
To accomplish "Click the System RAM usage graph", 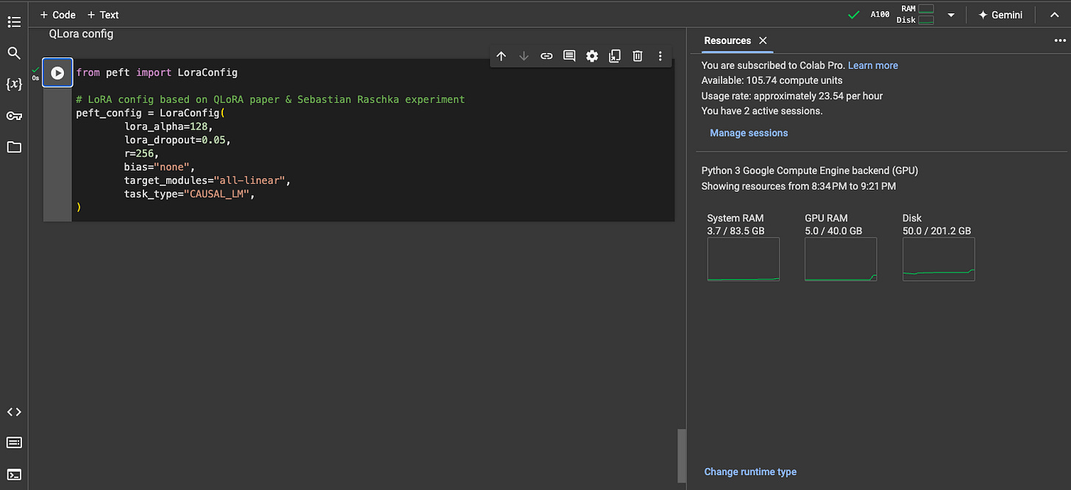I will point(743,259).
